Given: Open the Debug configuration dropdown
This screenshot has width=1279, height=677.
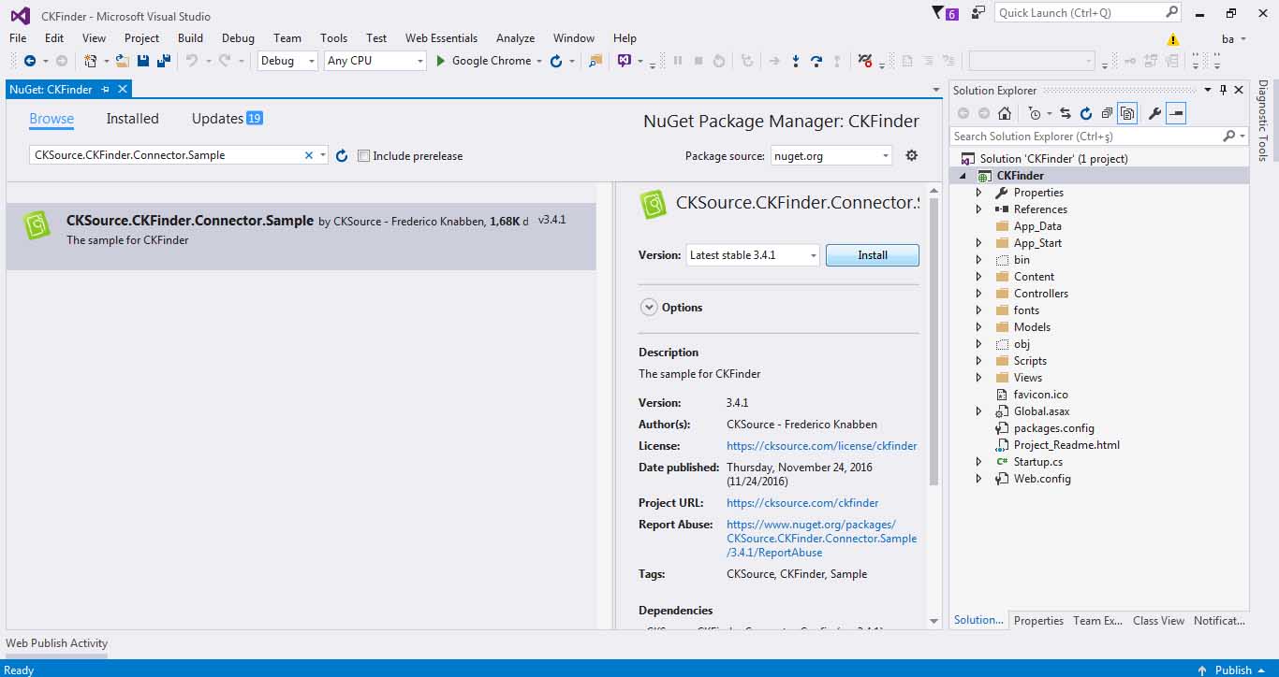Looking at the screenshot, I should tap(288, 61).
